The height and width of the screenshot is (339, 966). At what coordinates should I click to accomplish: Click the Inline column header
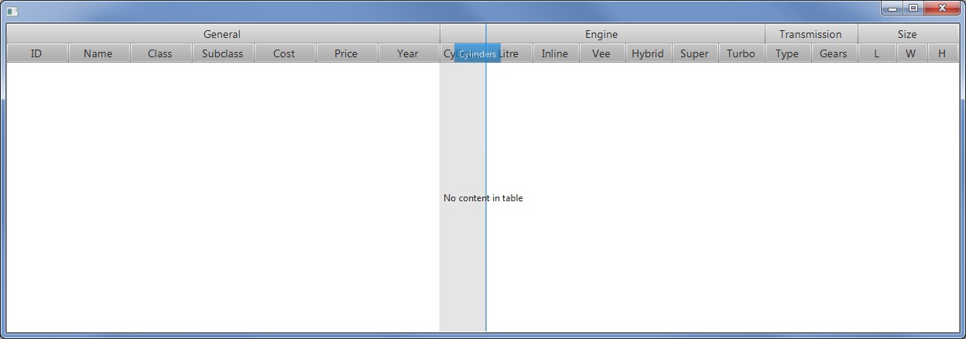tap(555, 53)
